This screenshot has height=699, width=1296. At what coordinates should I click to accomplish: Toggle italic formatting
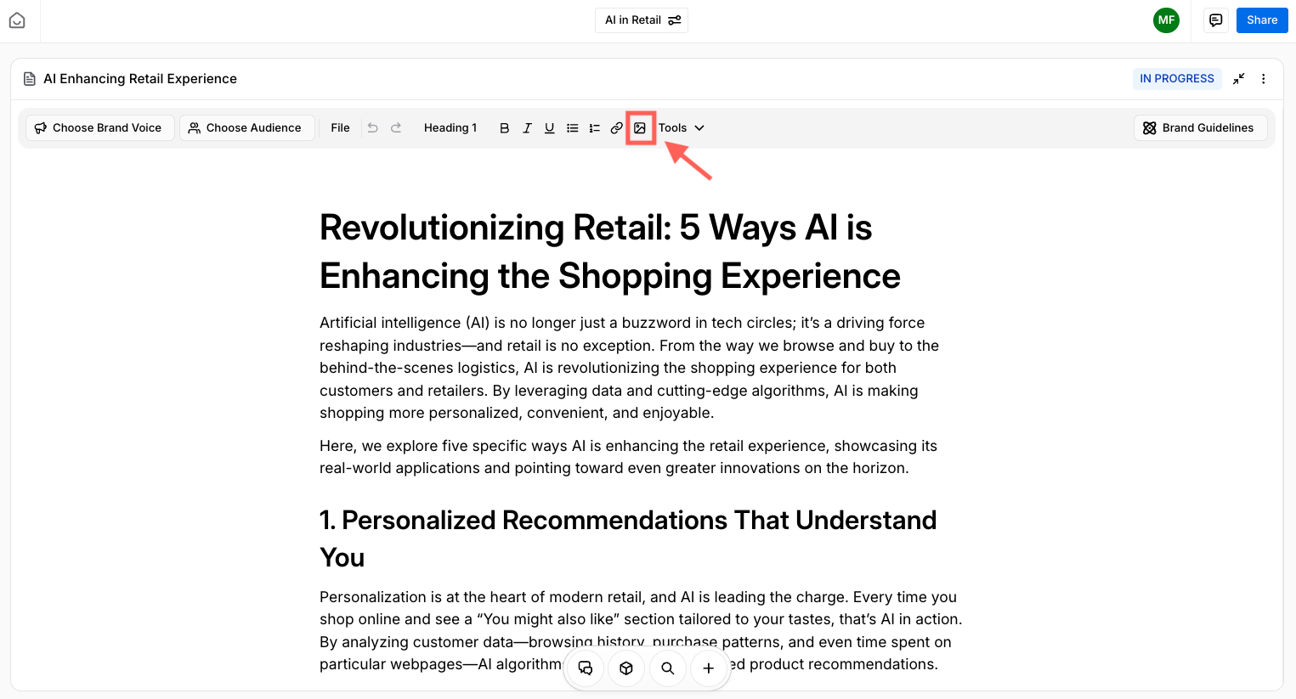click(527, 127)
